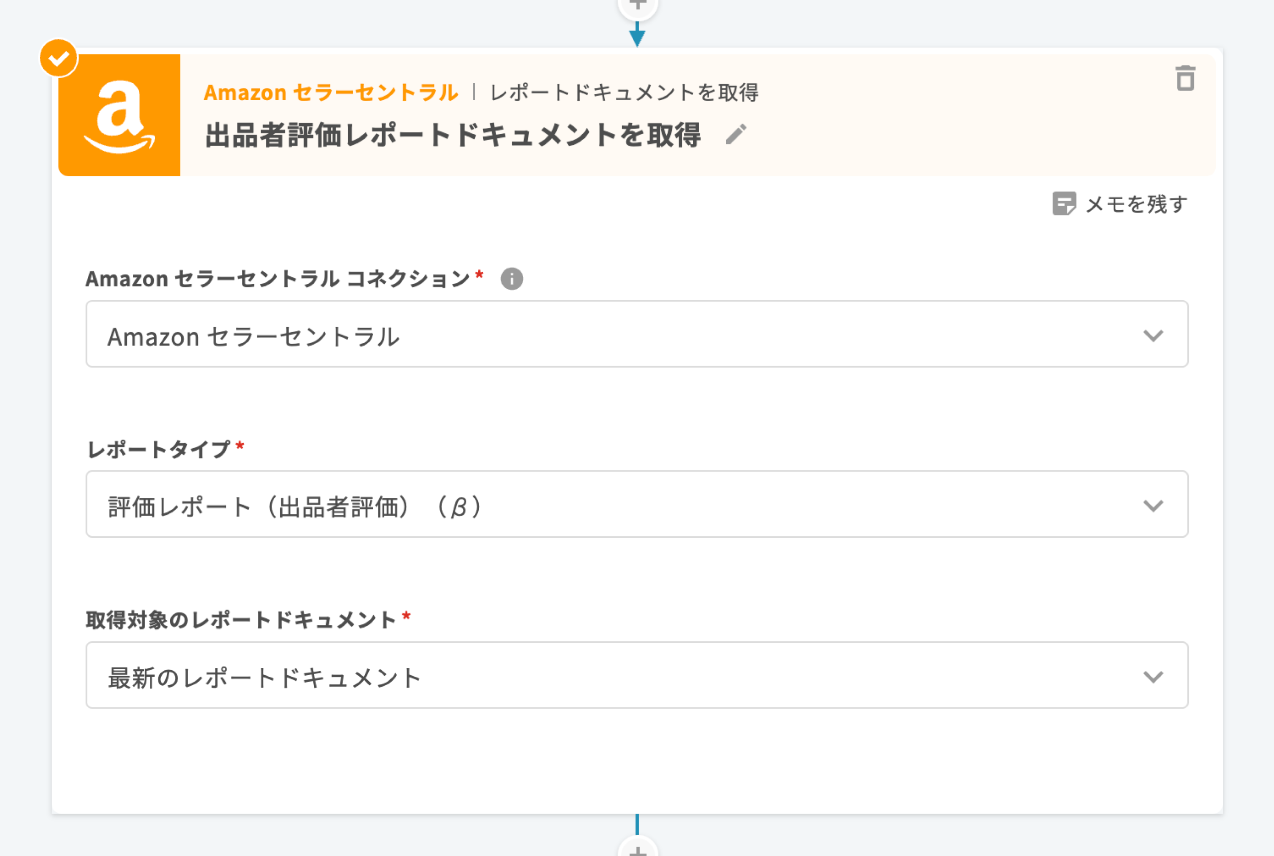Open the 取得対象のレポートドキュメント dropdown
Screen dimensions: 1274x856
tap(636, 675)
